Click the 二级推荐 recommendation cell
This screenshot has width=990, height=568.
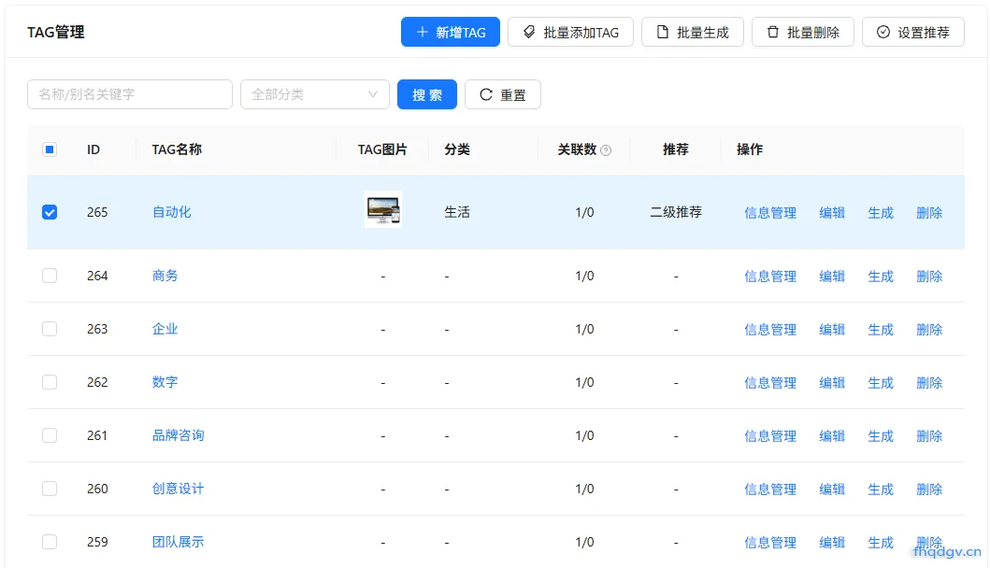676,212
